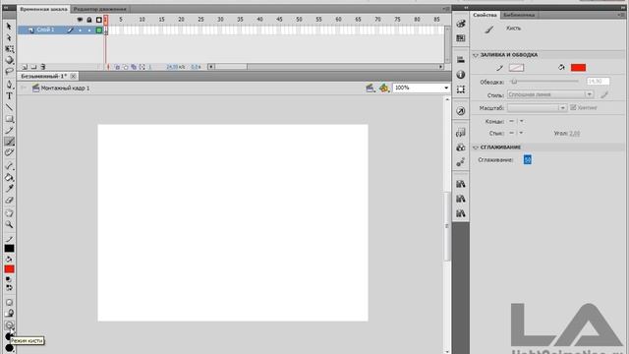Toggle show all layers as outlines icon
The image size is (629, 354).
point(98,20)
